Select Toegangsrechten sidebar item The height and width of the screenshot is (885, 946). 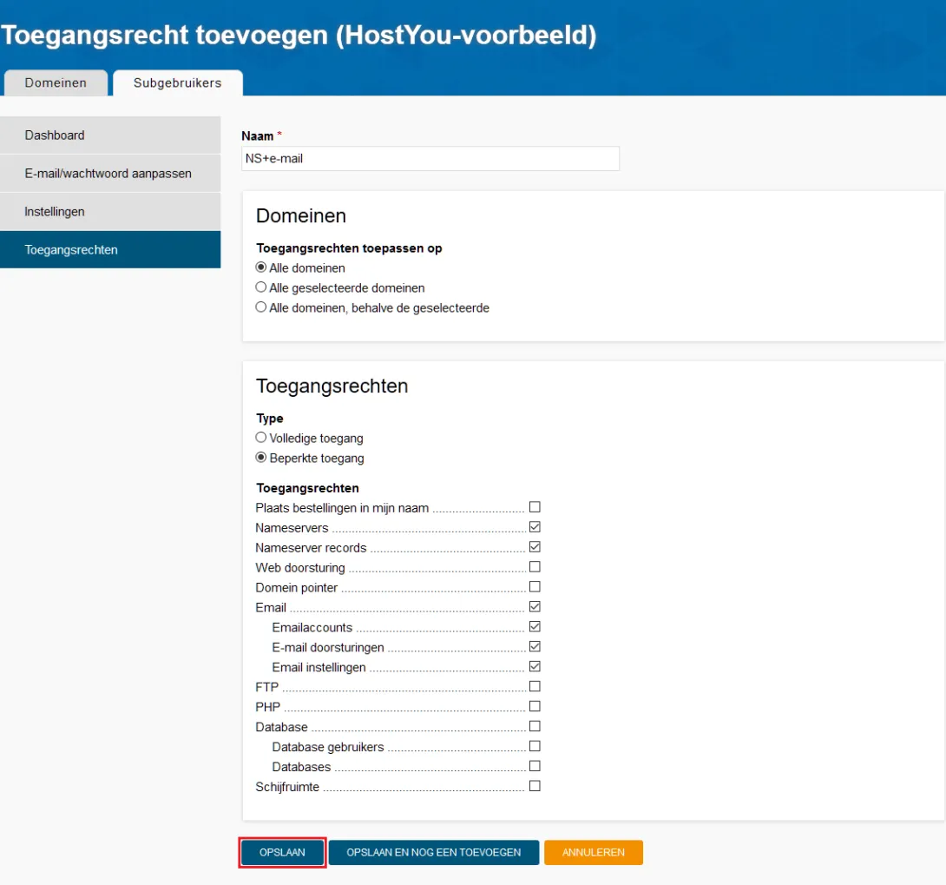point(110,250)
